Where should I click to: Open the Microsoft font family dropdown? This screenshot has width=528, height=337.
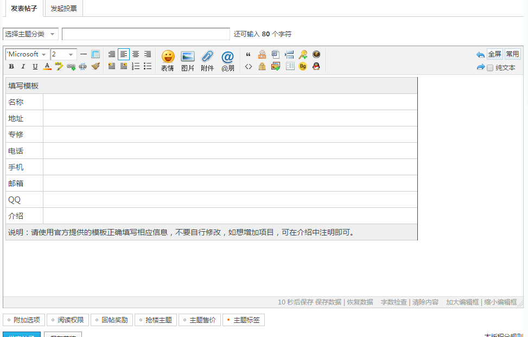(x=27, y=54)
